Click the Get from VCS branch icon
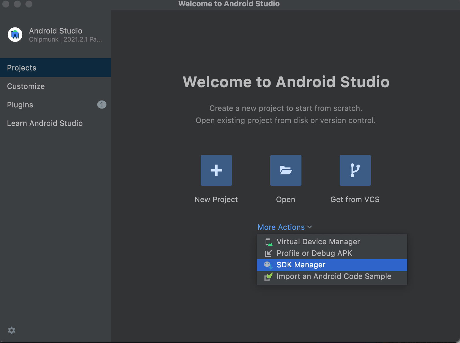460x343 pixels. click(x=355, y=170)
